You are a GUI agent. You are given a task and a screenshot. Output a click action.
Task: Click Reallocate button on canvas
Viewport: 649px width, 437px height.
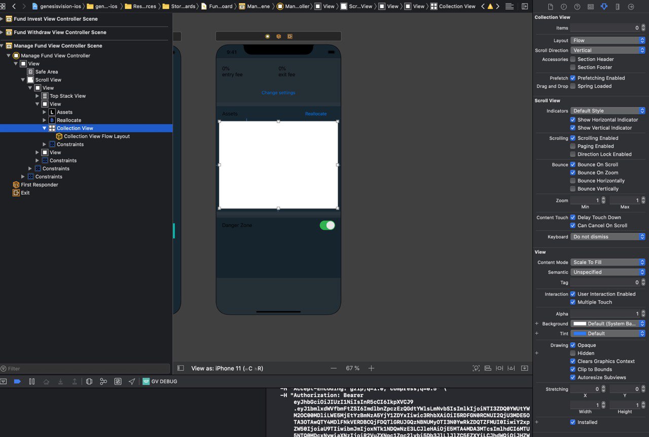(x=316, y=114)
